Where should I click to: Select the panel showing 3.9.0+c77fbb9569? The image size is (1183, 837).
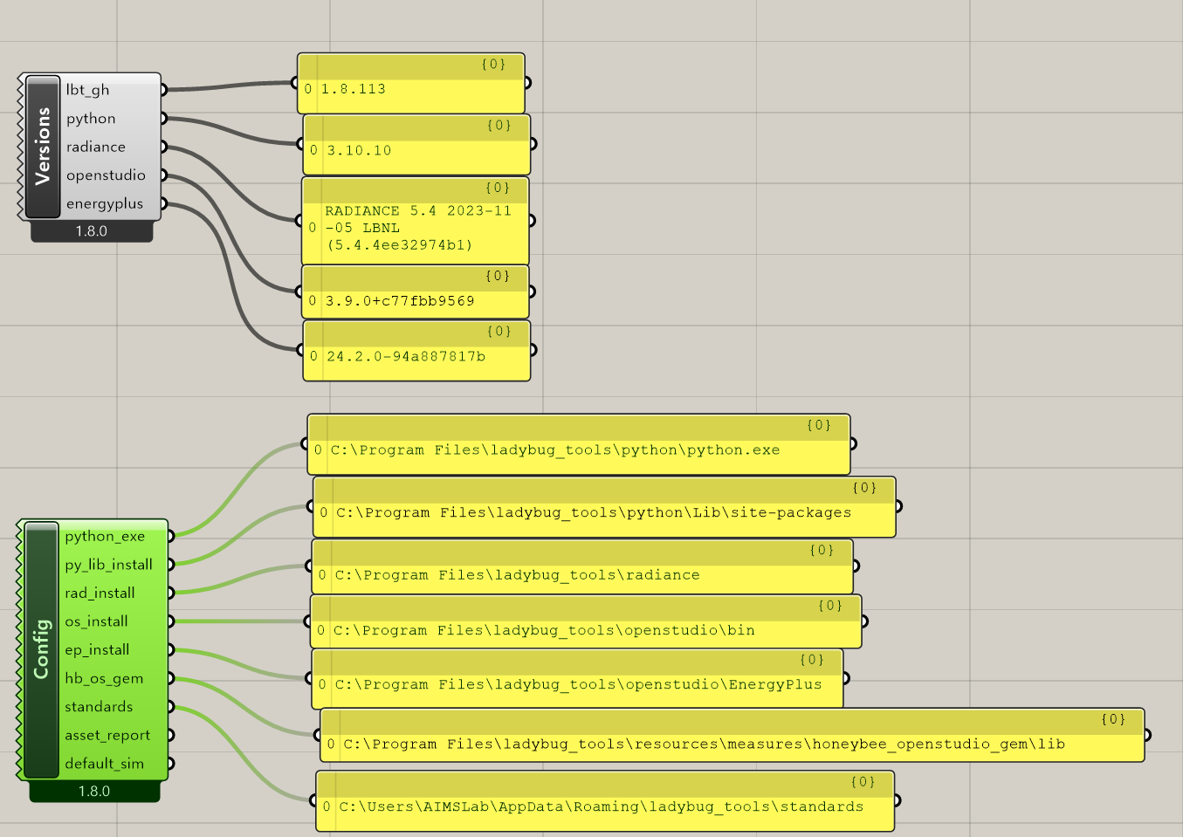click(x=416, y=292)
